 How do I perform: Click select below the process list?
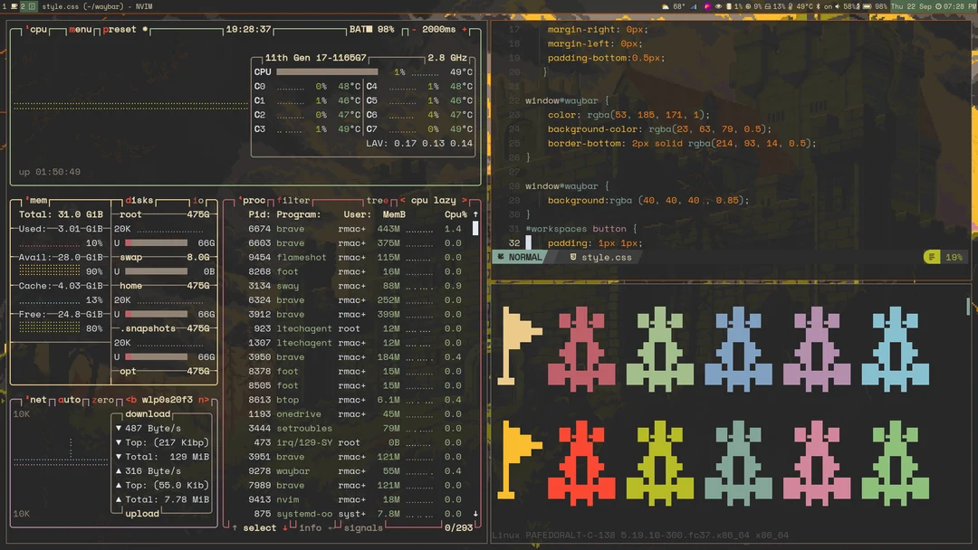(260, 528)
